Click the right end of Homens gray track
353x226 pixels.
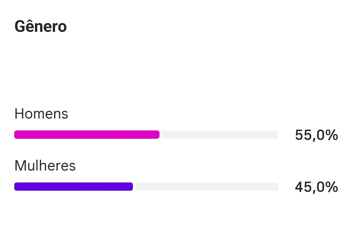(277, 135)
